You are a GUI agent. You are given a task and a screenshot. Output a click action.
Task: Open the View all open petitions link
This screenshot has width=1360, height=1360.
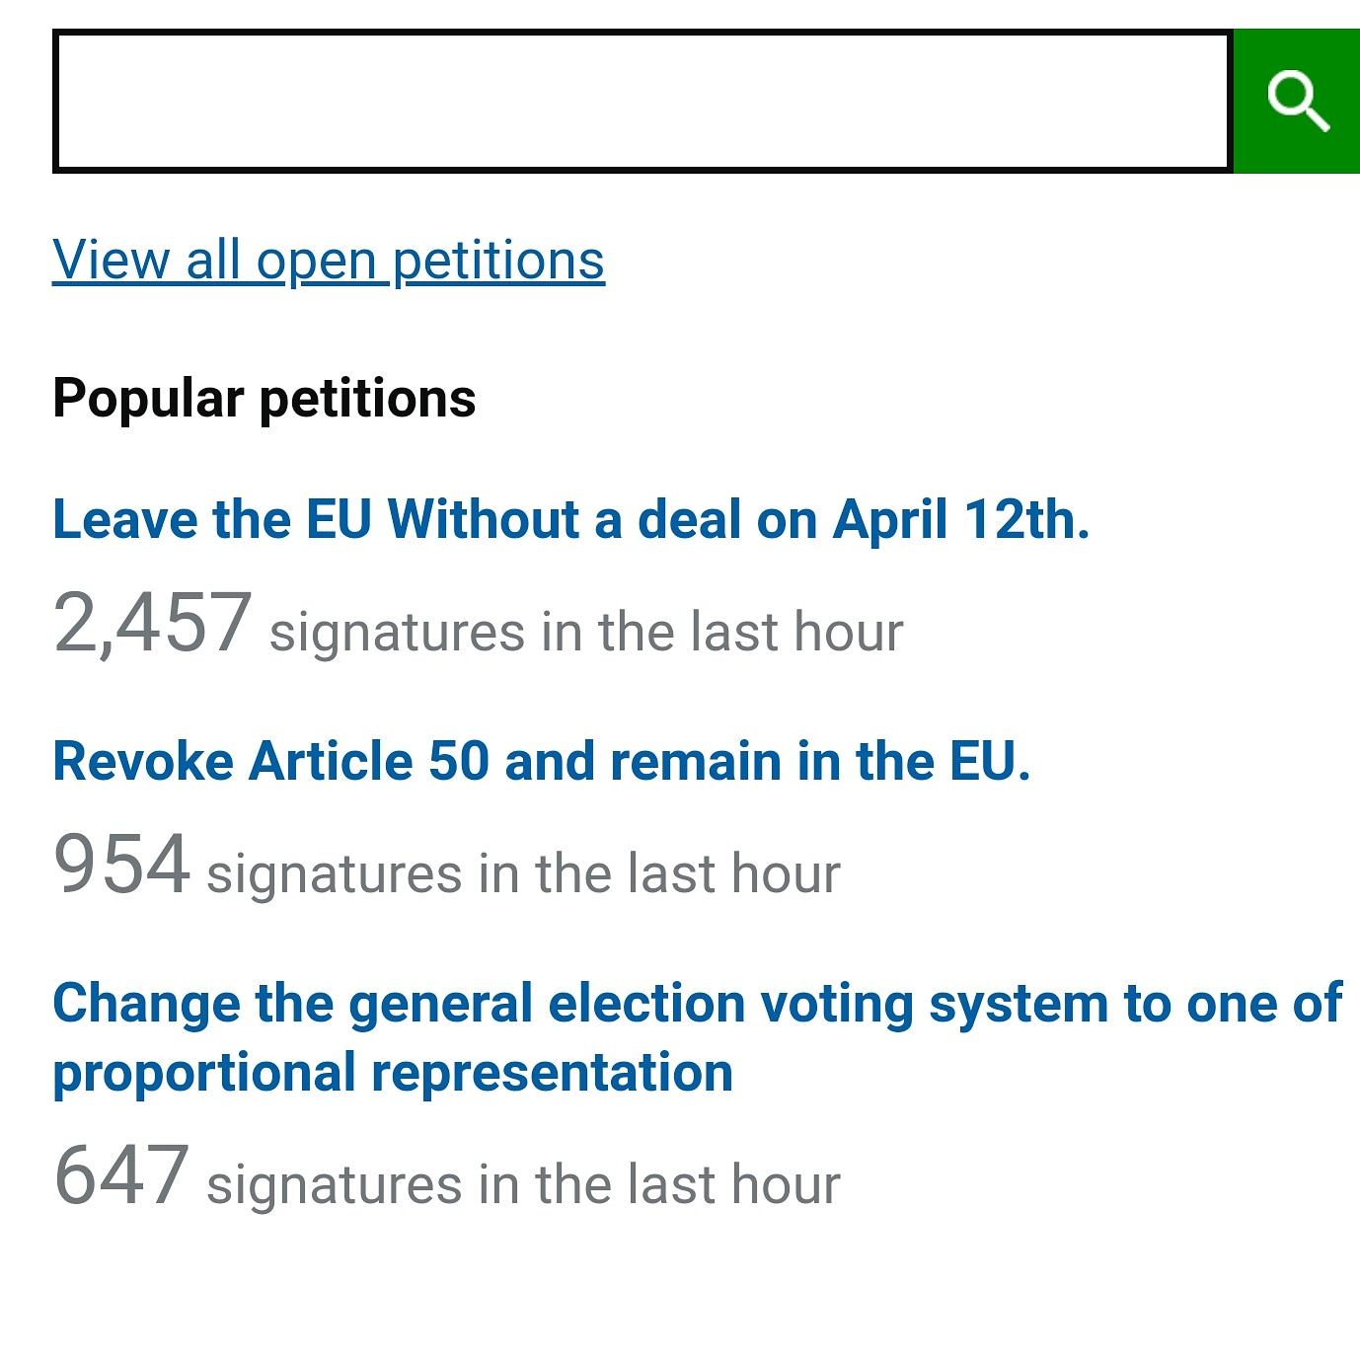pos(328,261)
